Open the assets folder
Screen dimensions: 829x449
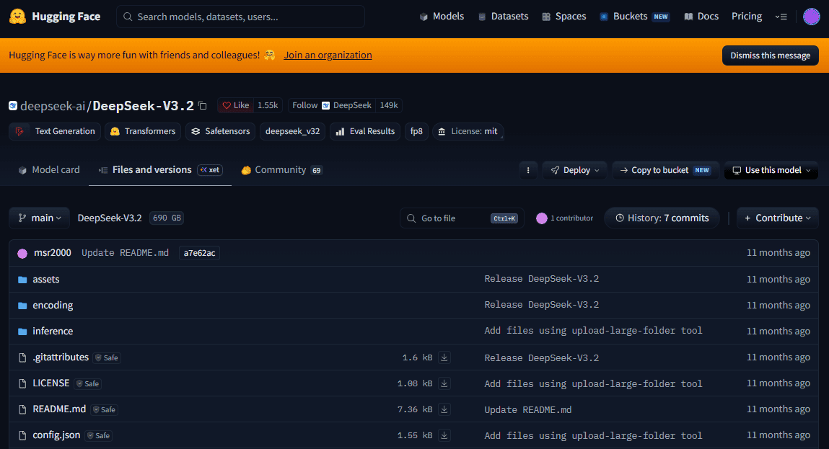[x=46, y=279]
